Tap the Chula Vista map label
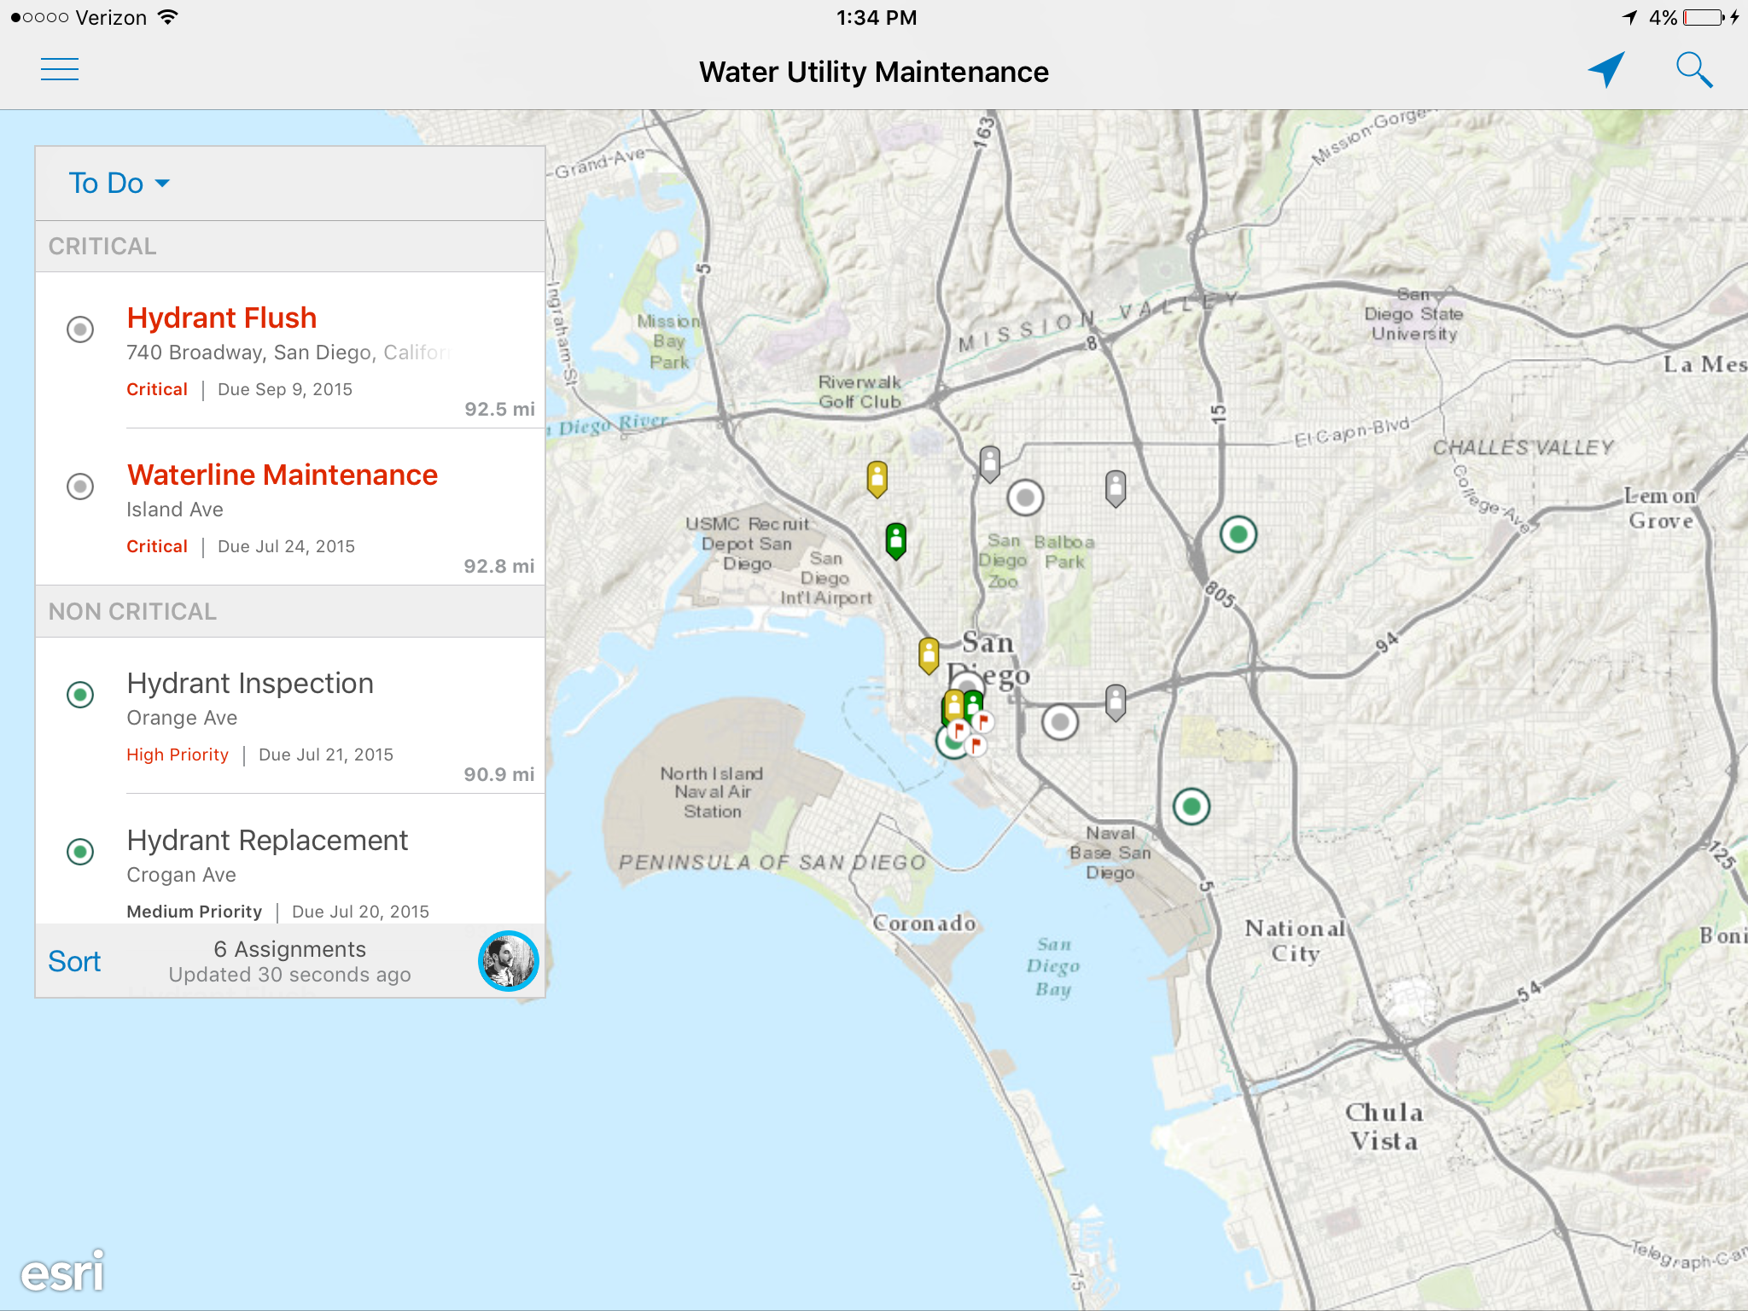This screenshot has height=1311, width=1748. click(1384, 1127)
